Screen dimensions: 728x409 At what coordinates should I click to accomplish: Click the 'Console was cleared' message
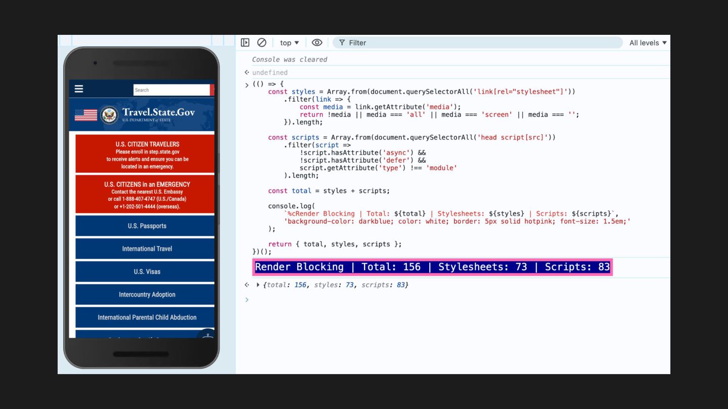(290, 59)
